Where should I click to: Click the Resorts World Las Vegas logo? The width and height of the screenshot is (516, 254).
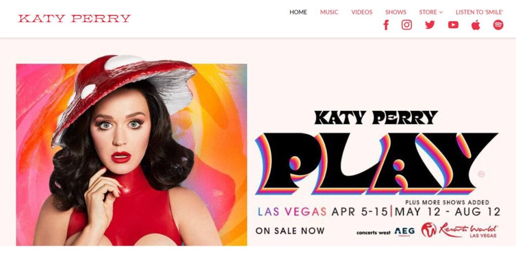460,230
